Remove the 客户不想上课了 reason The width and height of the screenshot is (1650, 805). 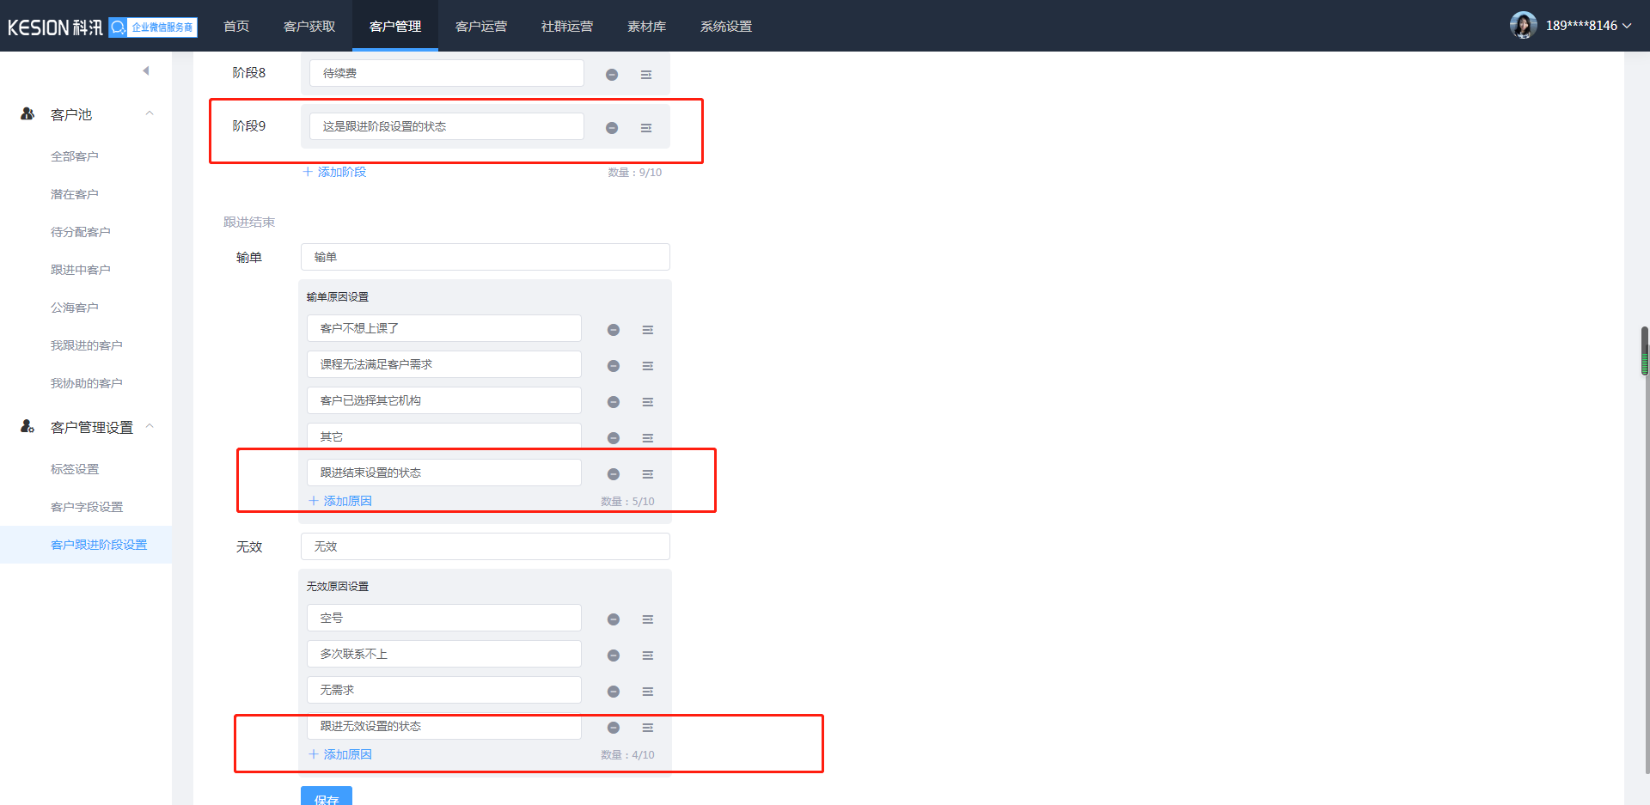[x=614, y=330]
